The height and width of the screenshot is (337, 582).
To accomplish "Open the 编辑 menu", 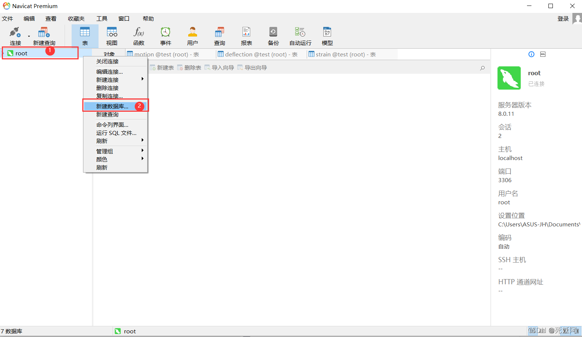I will [29, 18].
